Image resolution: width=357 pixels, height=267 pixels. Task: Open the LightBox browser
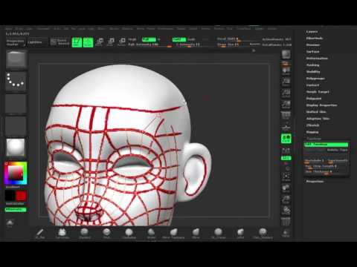(37, 42)
